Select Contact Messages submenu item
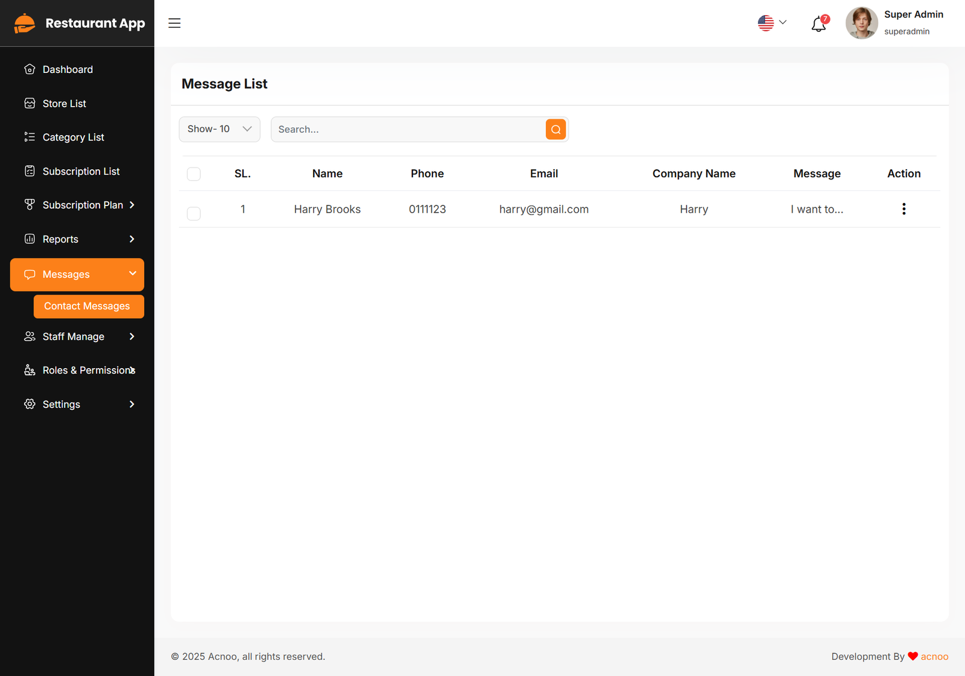 coord(88,306)
